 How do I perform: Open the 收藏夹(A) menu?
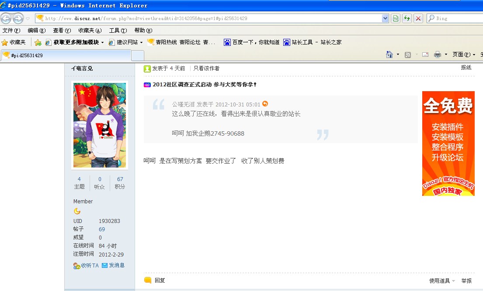[x=90, y=31]
